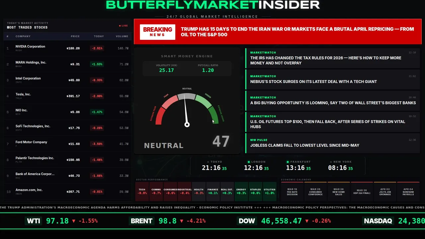Open the jobless claims fall article
The image size is (425, 239).
(333, 143)
